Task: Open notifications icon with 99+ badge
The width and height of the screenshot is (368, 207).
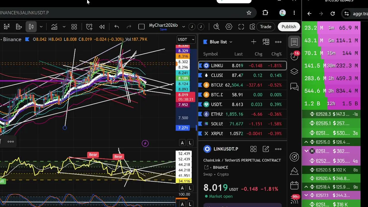Action: [x=295, y=199]
